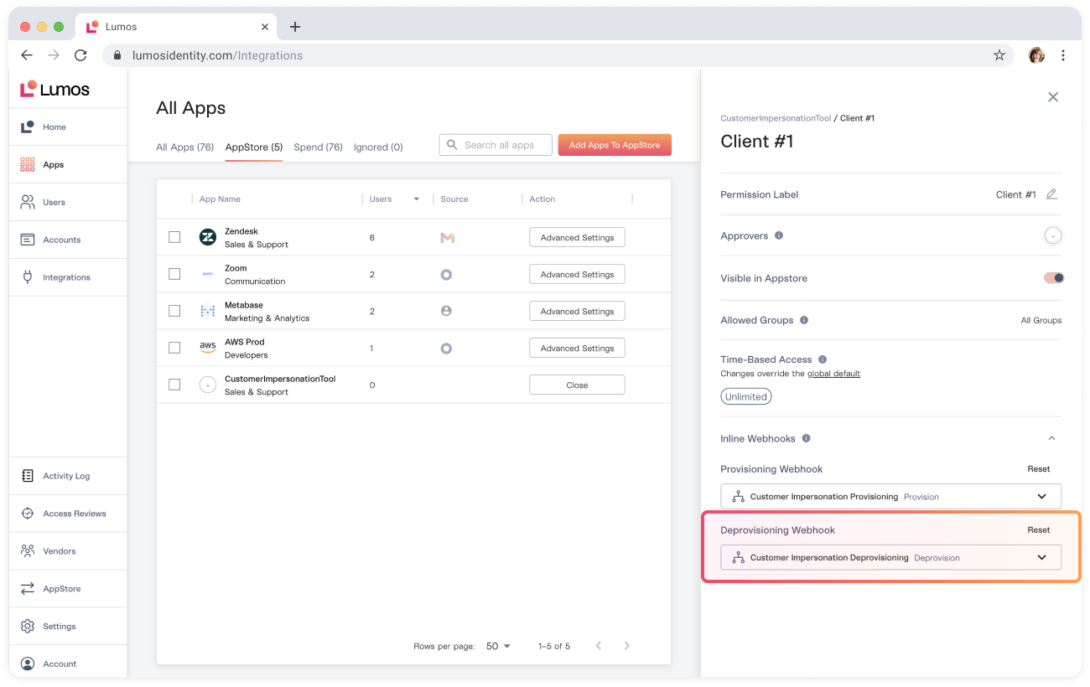Edit the Permission Label pencil icon

tap(1051, 194)
